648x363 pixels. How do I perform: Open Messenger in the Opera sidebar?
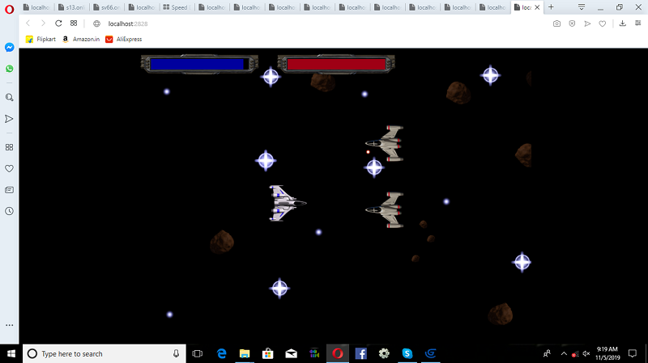pos(9,48)
